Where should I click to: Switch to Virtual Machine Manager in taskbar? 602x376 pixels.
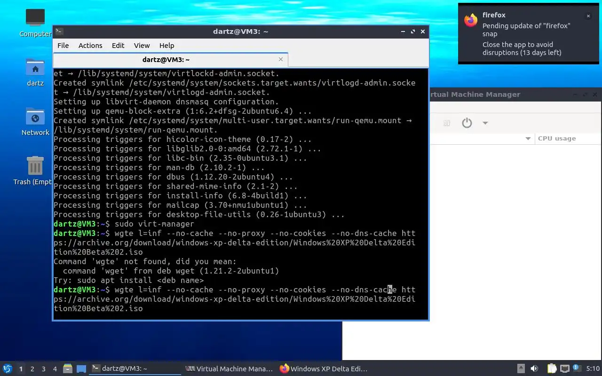tap(229, 369)
